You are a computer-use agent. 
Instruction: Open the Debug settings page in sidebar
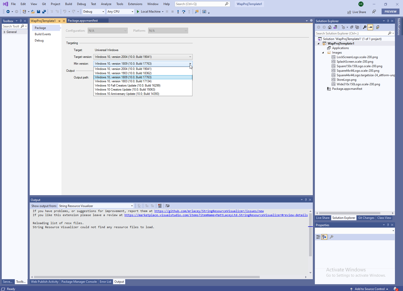[x=39, y=40]
